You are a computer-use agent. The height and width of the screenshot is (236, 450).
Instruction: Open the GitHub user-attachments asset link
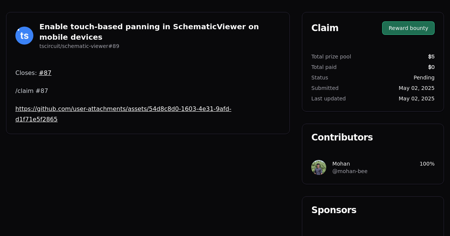[123, 109]
